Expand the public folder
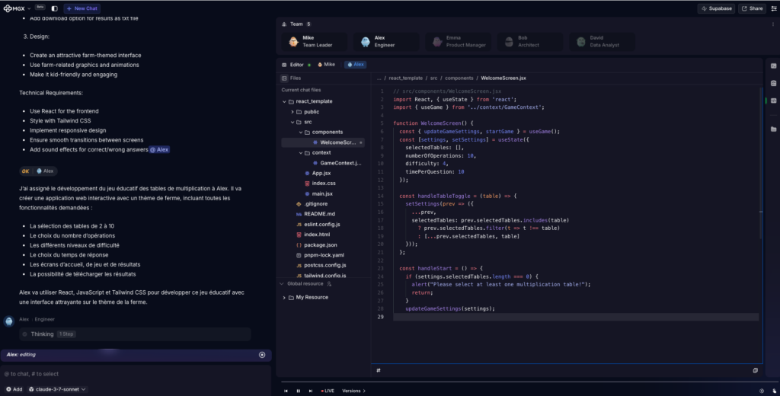The image size is (780, 396). tap(292, 111)
